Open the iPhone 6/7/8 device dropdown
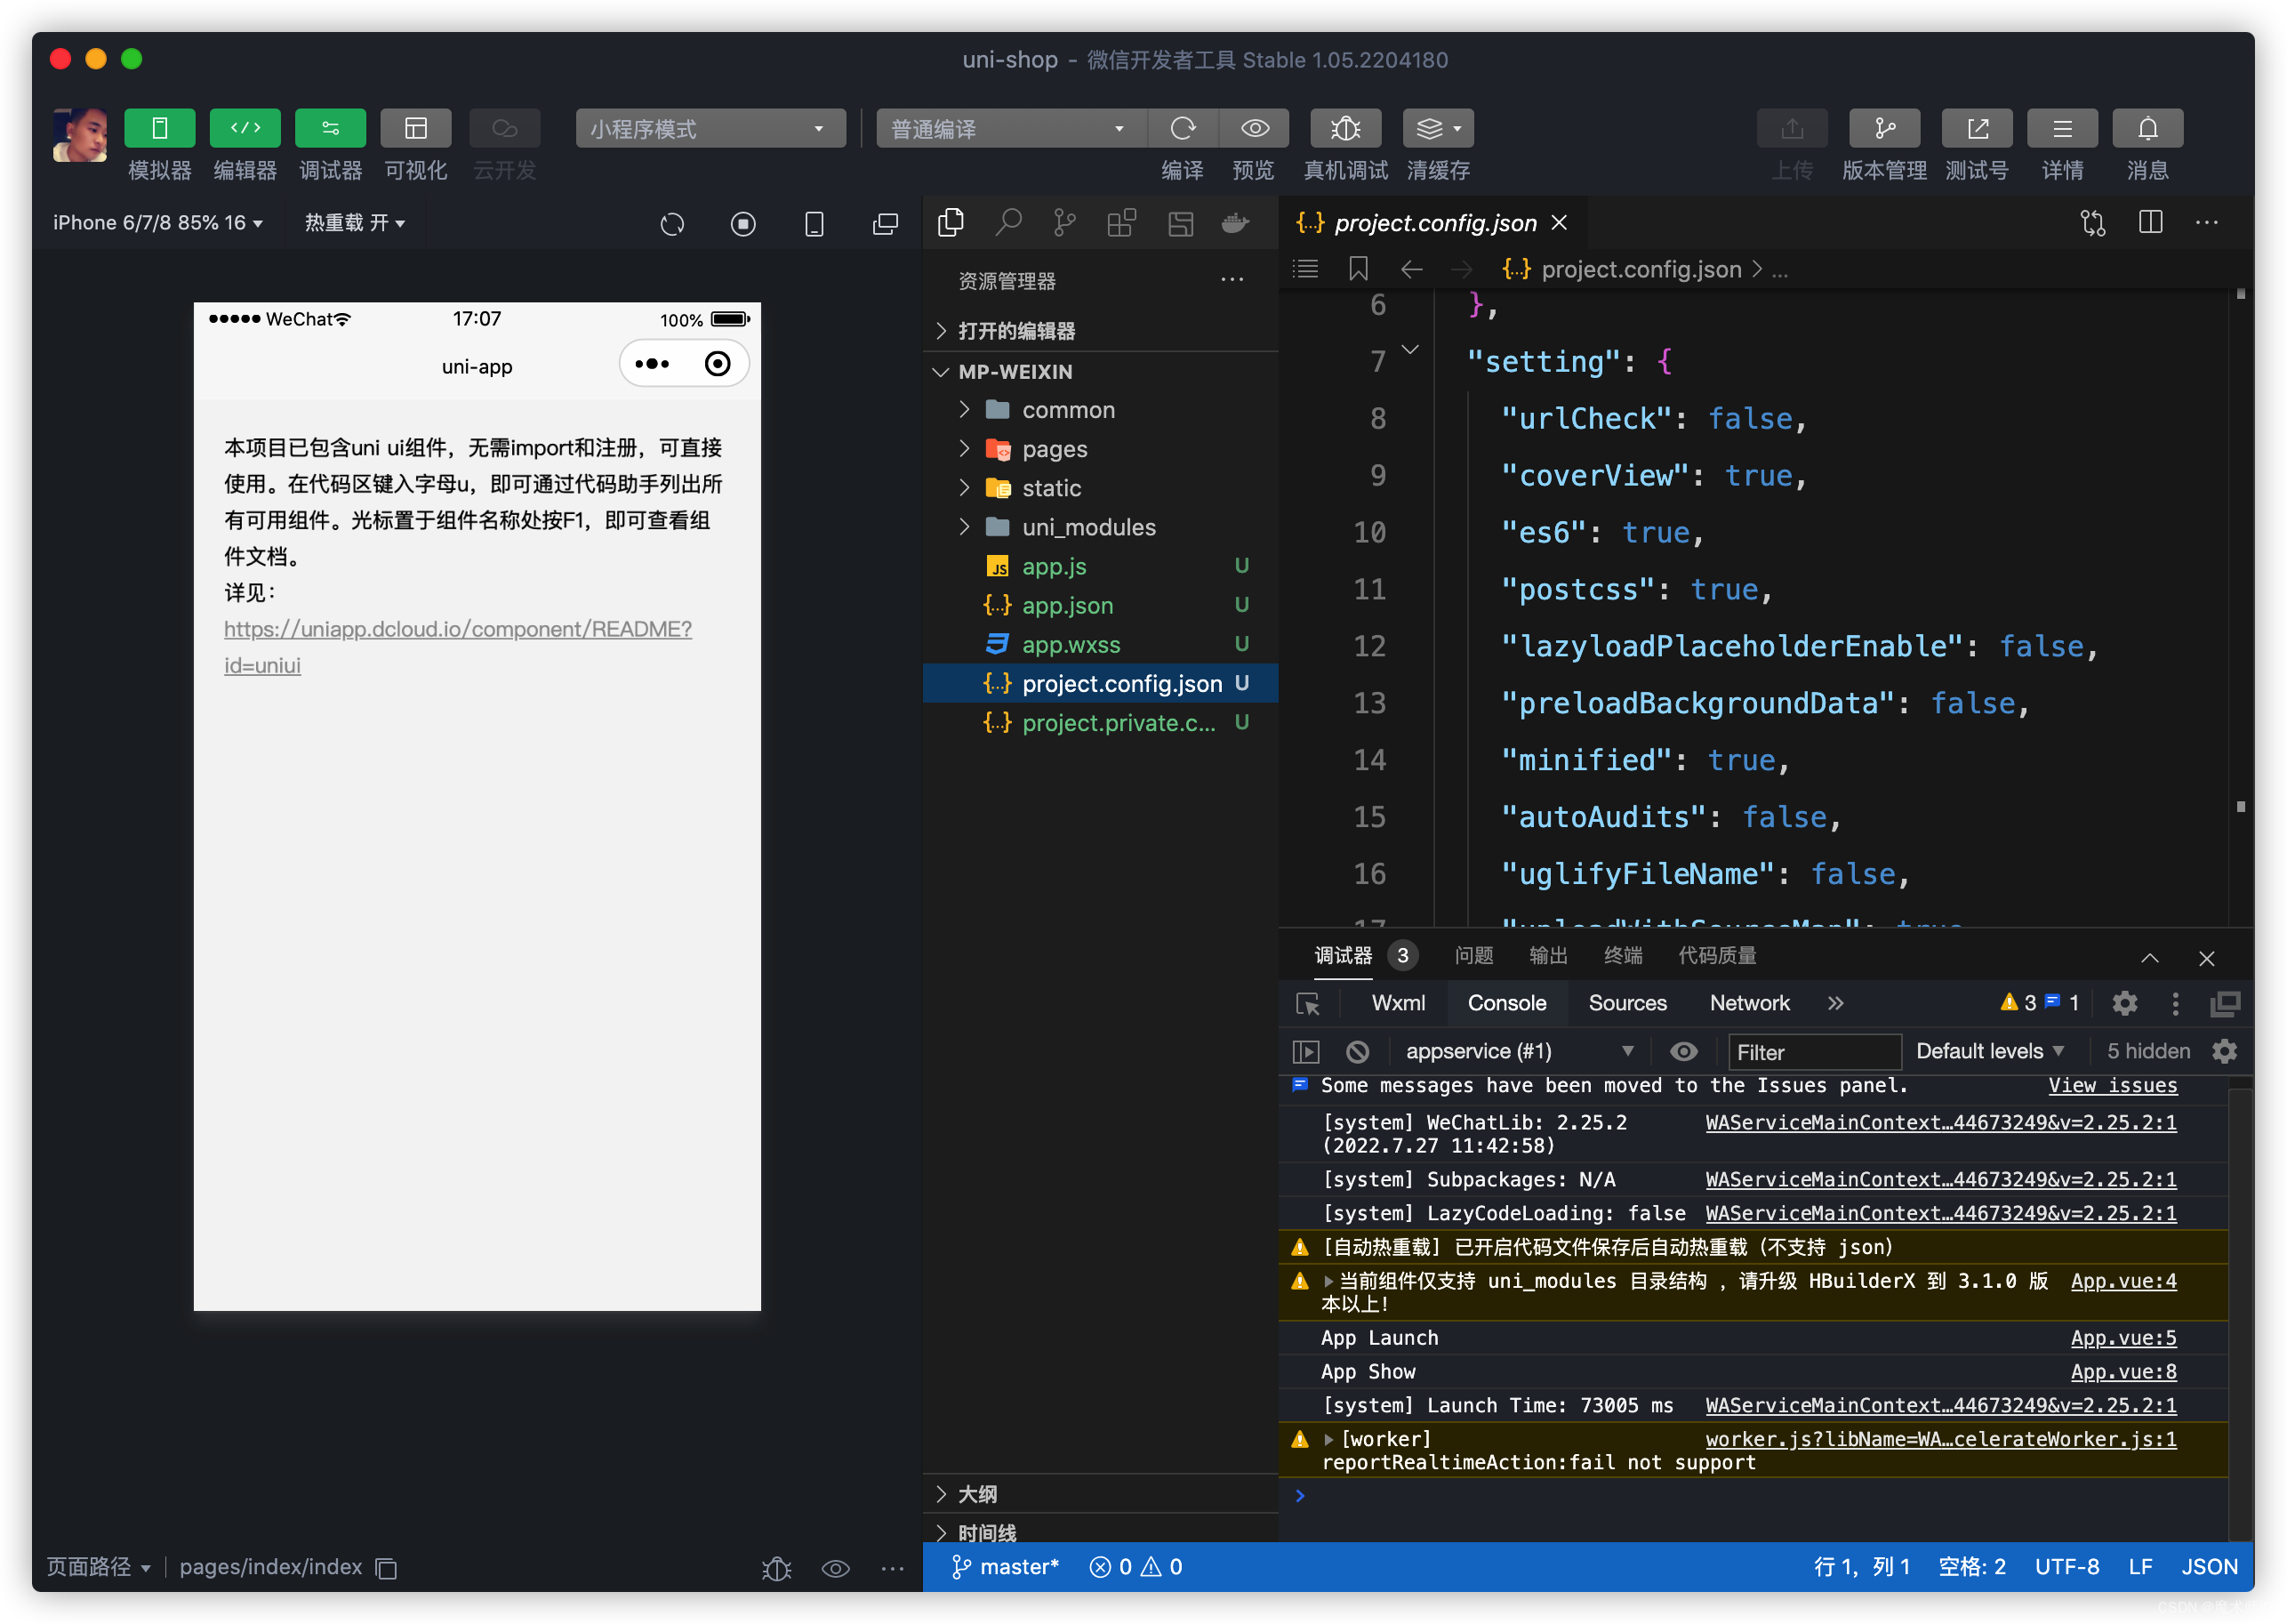Image resolution: width=2287 pixels, height=1624 pixels. coord(158,222)
